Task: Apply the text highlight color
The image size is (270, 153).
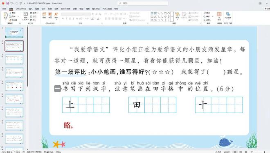Action: click(92, 18)
